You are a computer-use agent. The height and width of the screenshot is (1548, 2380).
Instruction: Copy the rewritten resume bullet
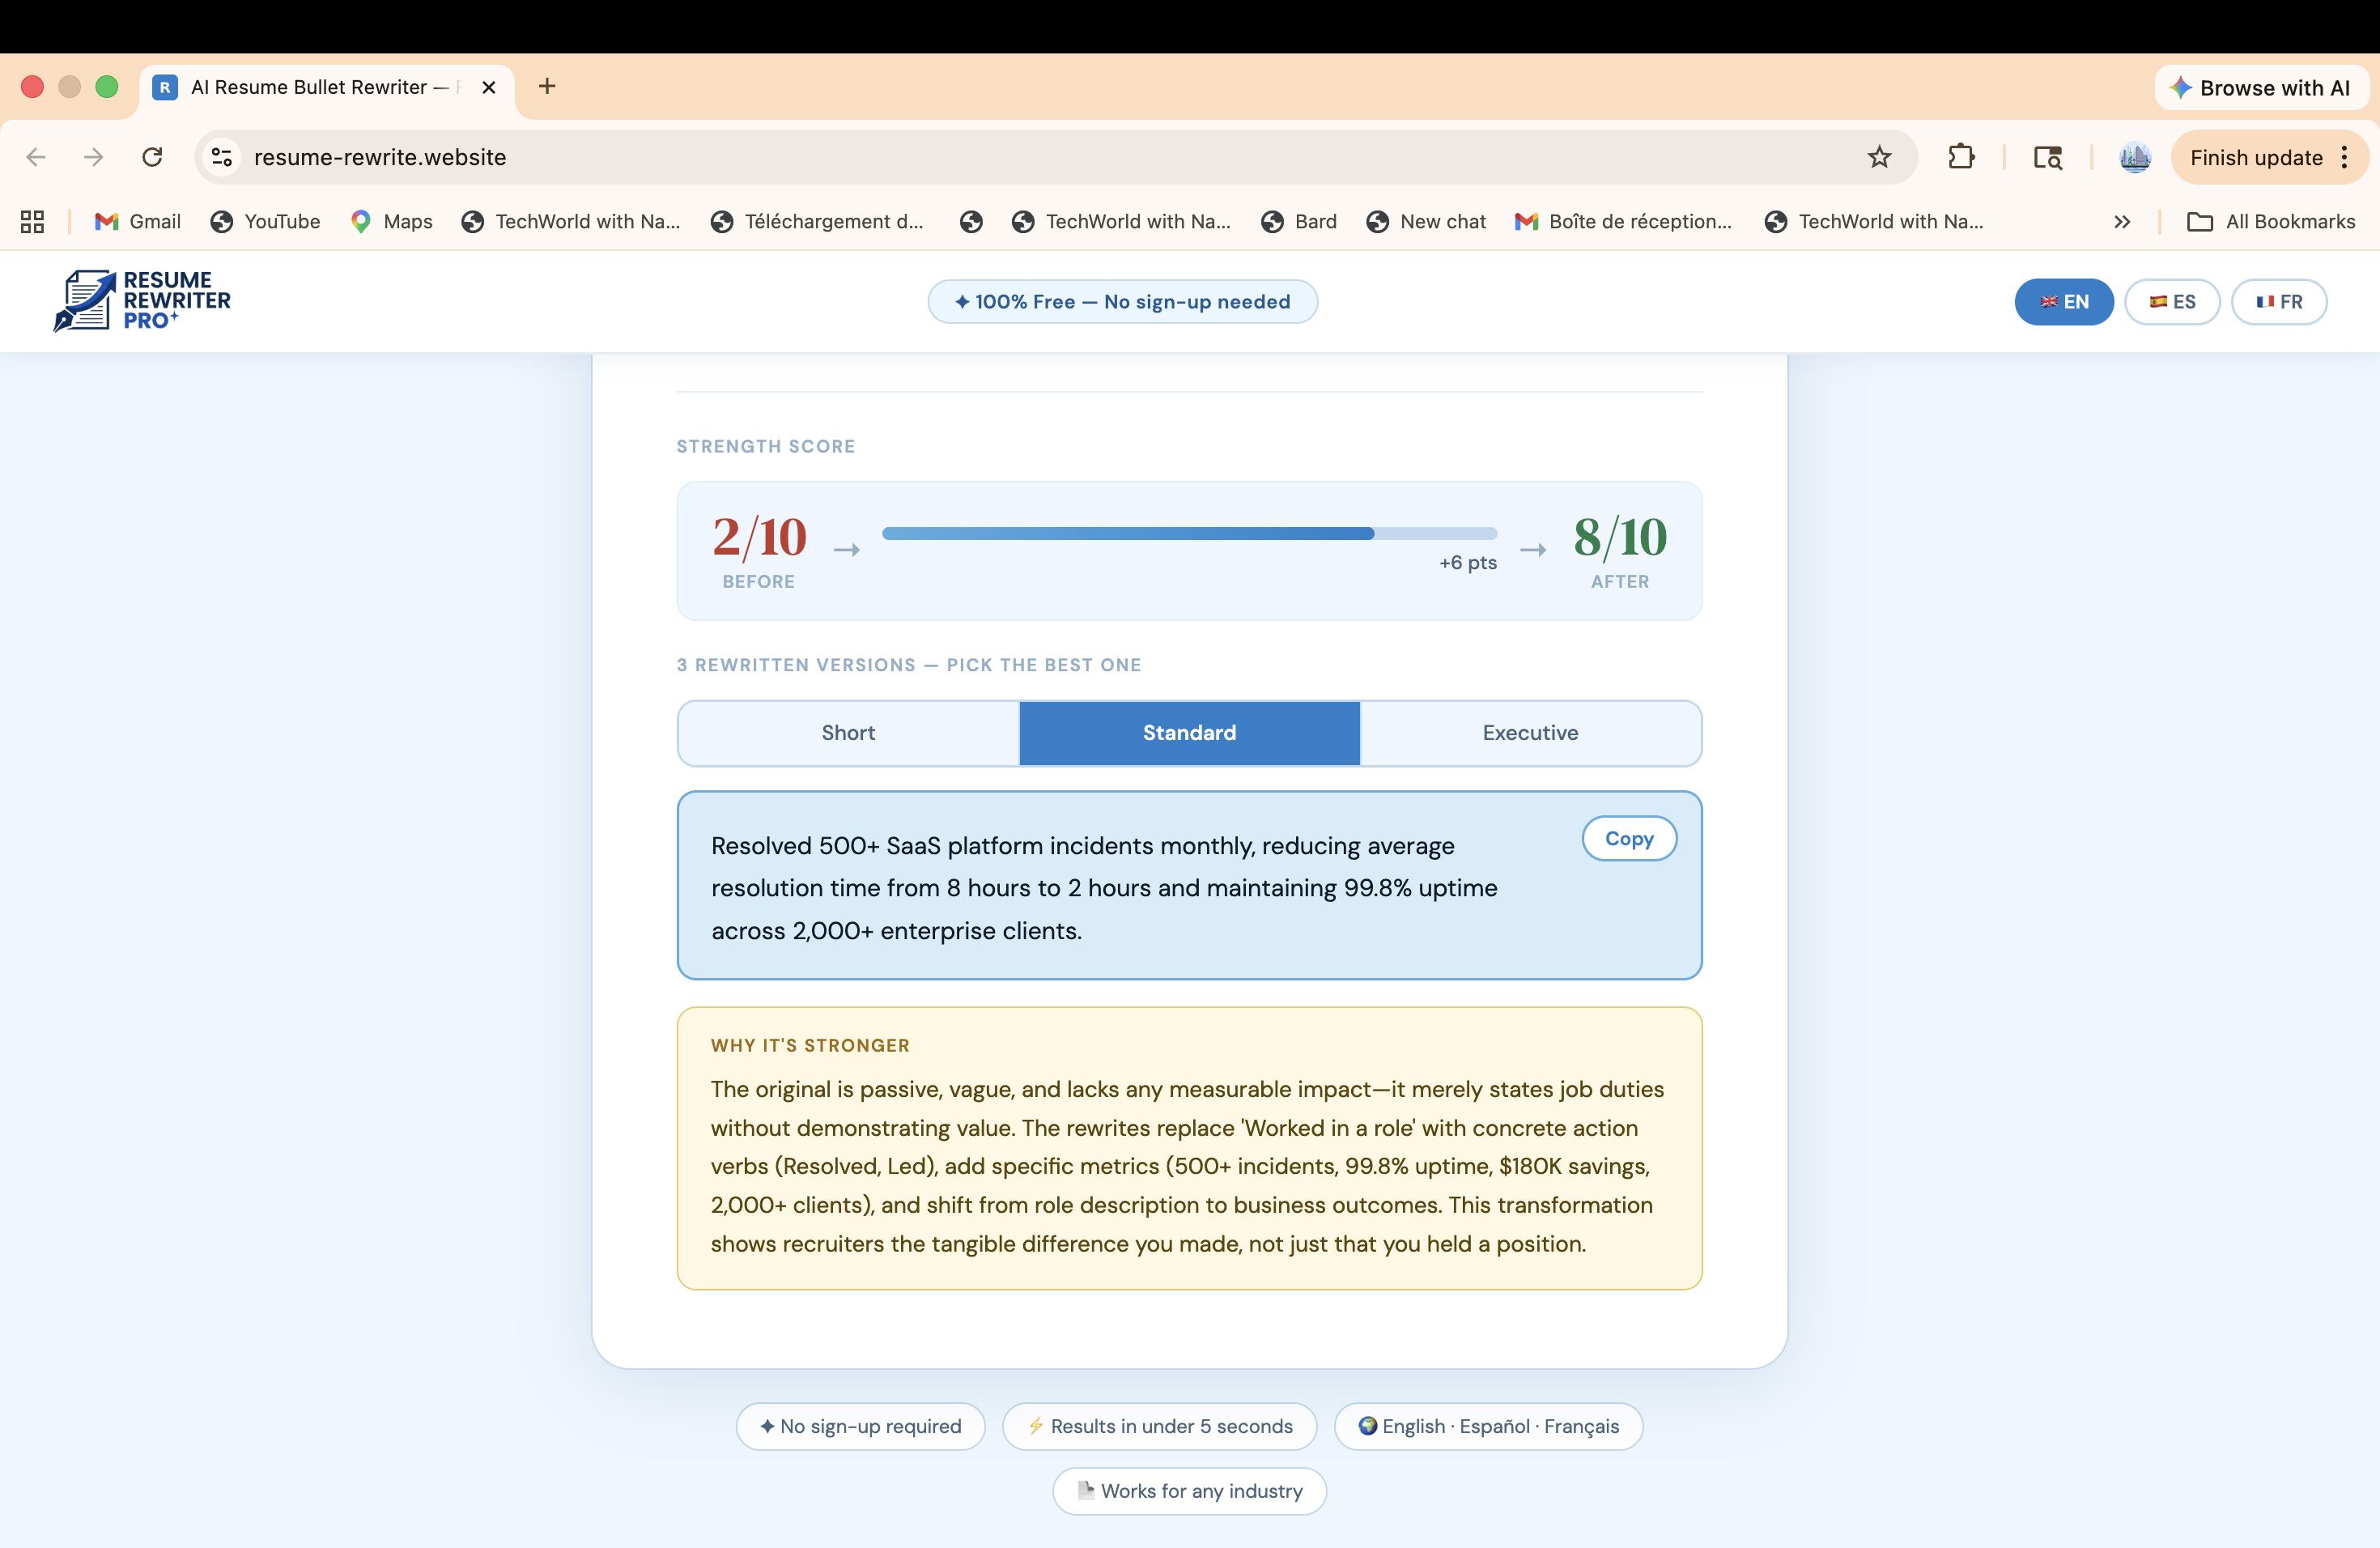click(x=1628, y=838)
